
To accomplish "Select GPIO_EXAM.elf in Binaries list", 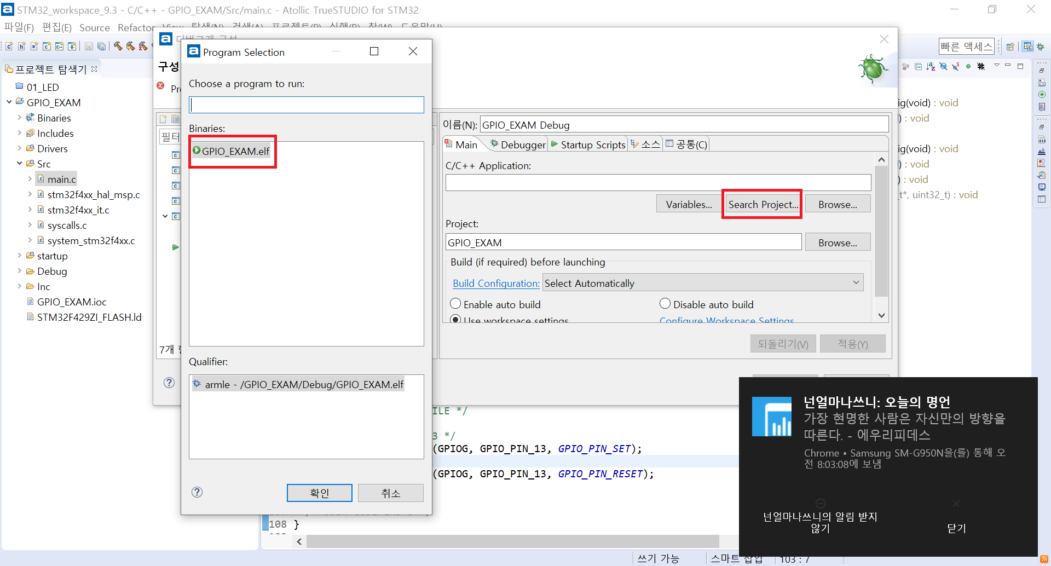I will (x=231, y=151).
